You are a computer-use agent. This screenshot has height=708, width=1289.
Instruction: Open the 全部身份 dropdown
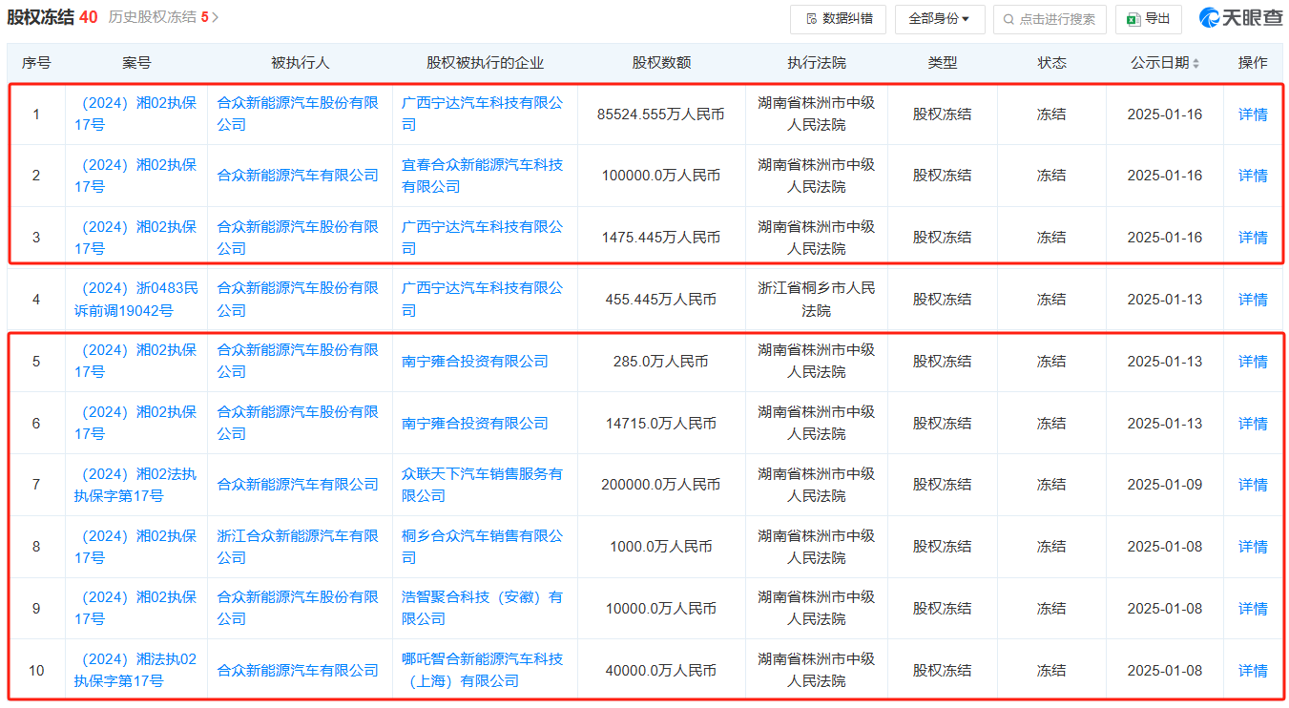click(x=940, y=19)
